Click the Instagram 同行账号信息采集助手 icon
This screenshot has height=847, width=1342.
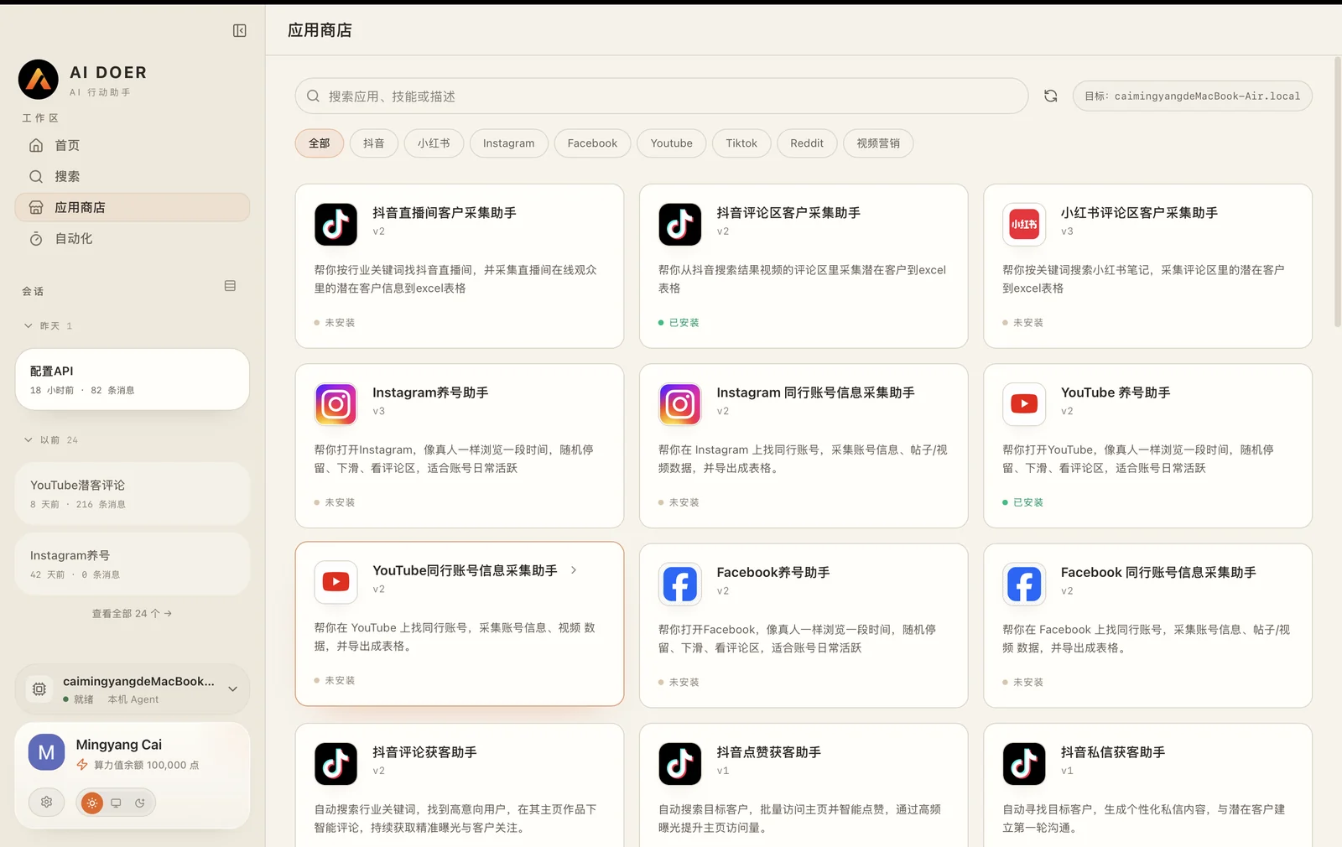(679, 404)
